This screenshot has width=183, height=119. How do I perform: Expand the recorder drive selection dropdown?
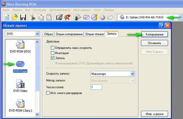[x=180, y=17]
